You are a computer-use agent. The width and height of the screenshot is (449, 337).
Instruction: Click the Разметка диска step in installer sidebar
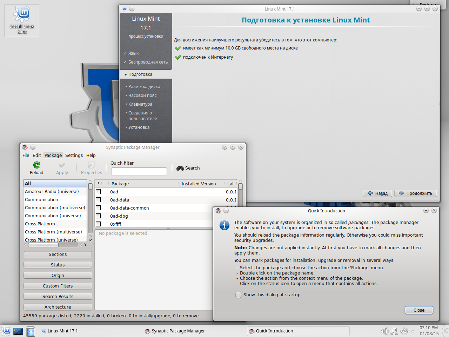pos(144,87)
